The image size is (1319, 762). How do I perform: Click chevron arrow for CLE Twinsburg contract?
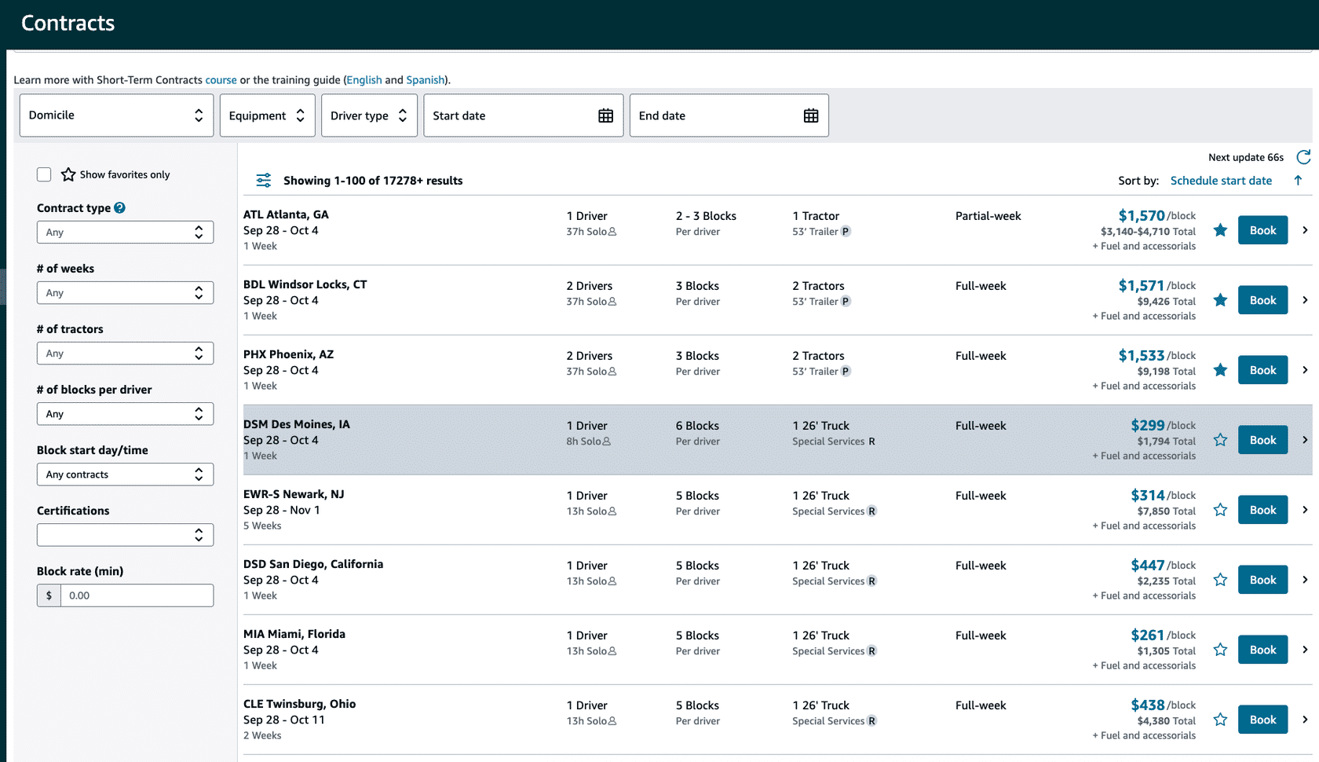coord(1305,720)
